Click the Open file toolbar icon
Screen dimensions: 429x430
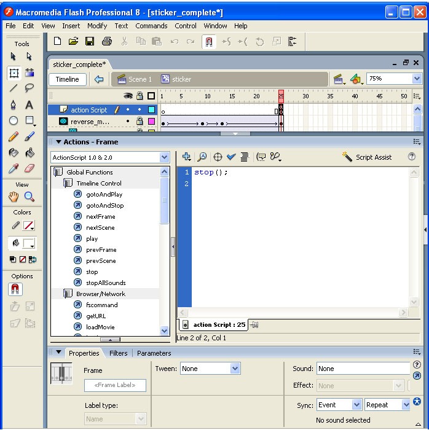click(74, 41)
